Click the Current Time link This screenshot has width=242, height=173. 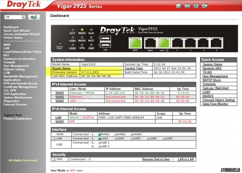click(133, 68)
